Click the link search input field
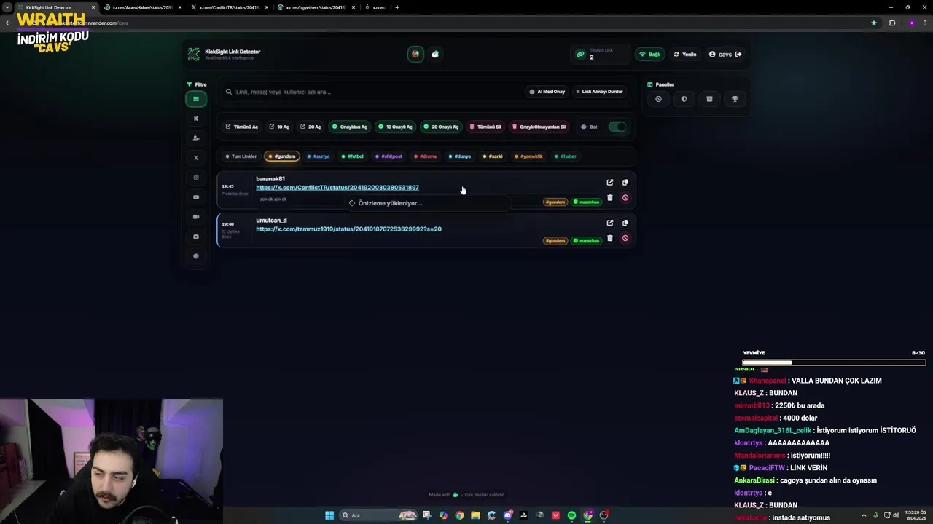 point(372,92)
